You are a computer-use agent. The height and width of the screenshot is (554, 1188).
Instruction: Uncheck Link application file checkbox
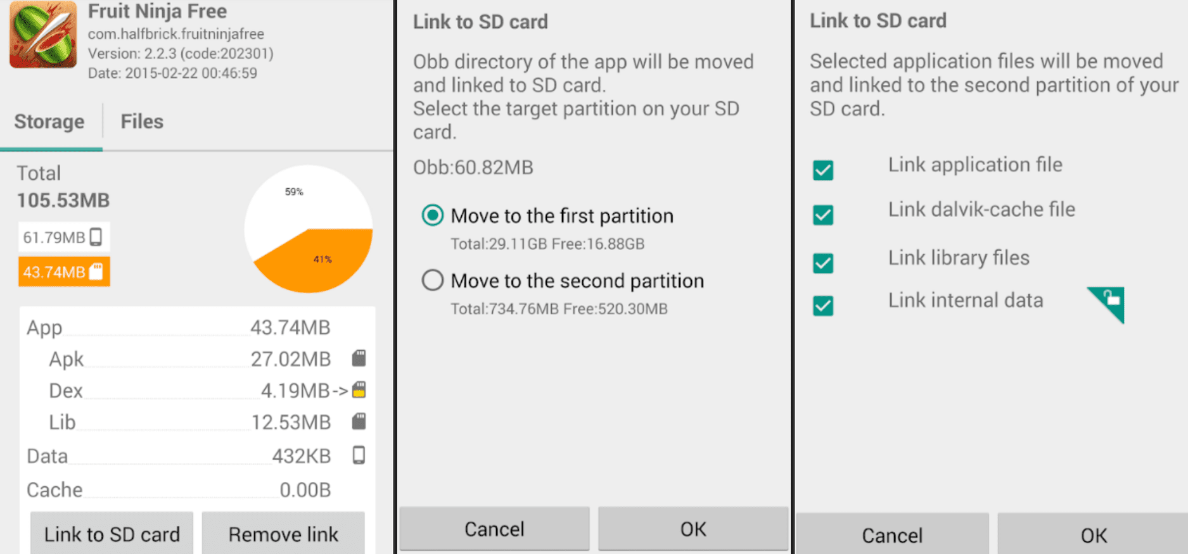(823, 170)
